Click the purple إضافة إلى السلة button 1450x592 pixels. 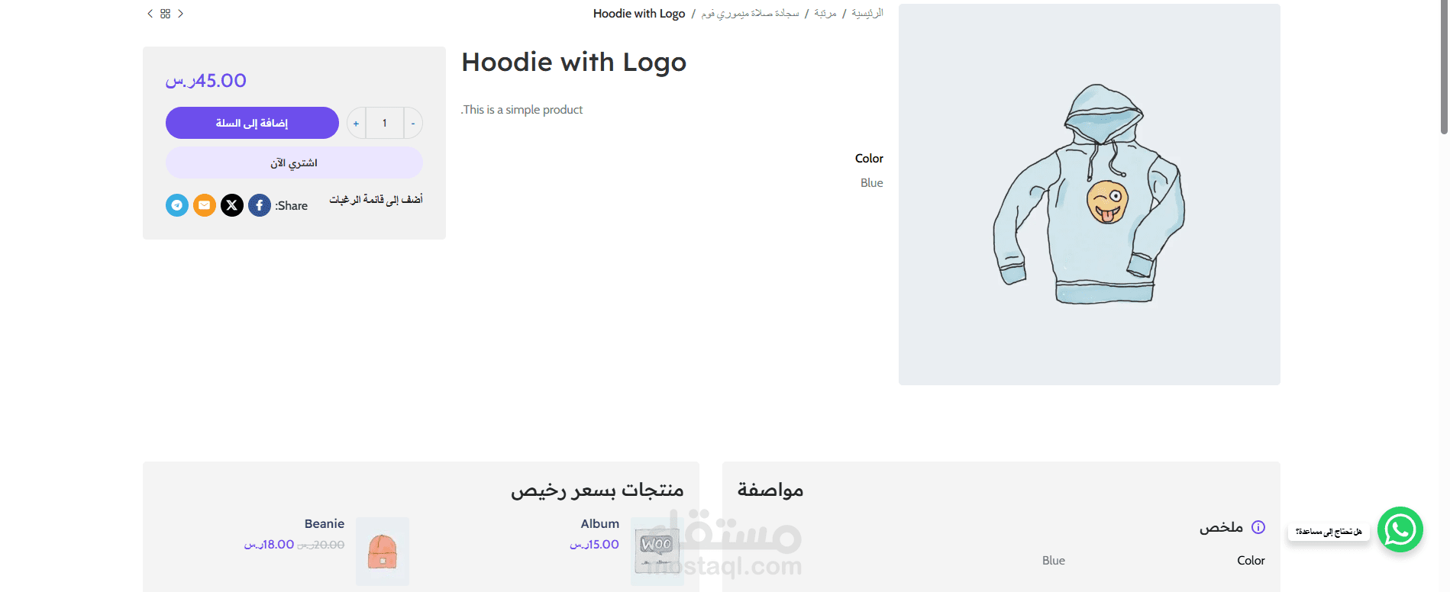[x=252, y=123]
